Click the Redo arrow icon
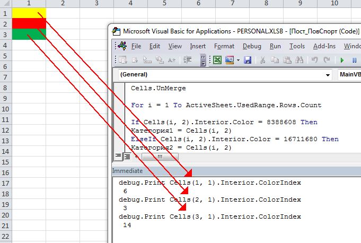 tap(327, 60)
